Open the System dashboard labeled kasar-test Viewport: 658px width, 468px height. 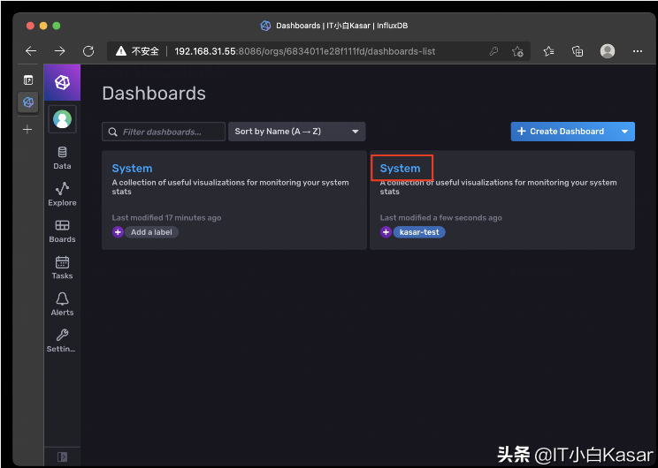pos(400,169)
